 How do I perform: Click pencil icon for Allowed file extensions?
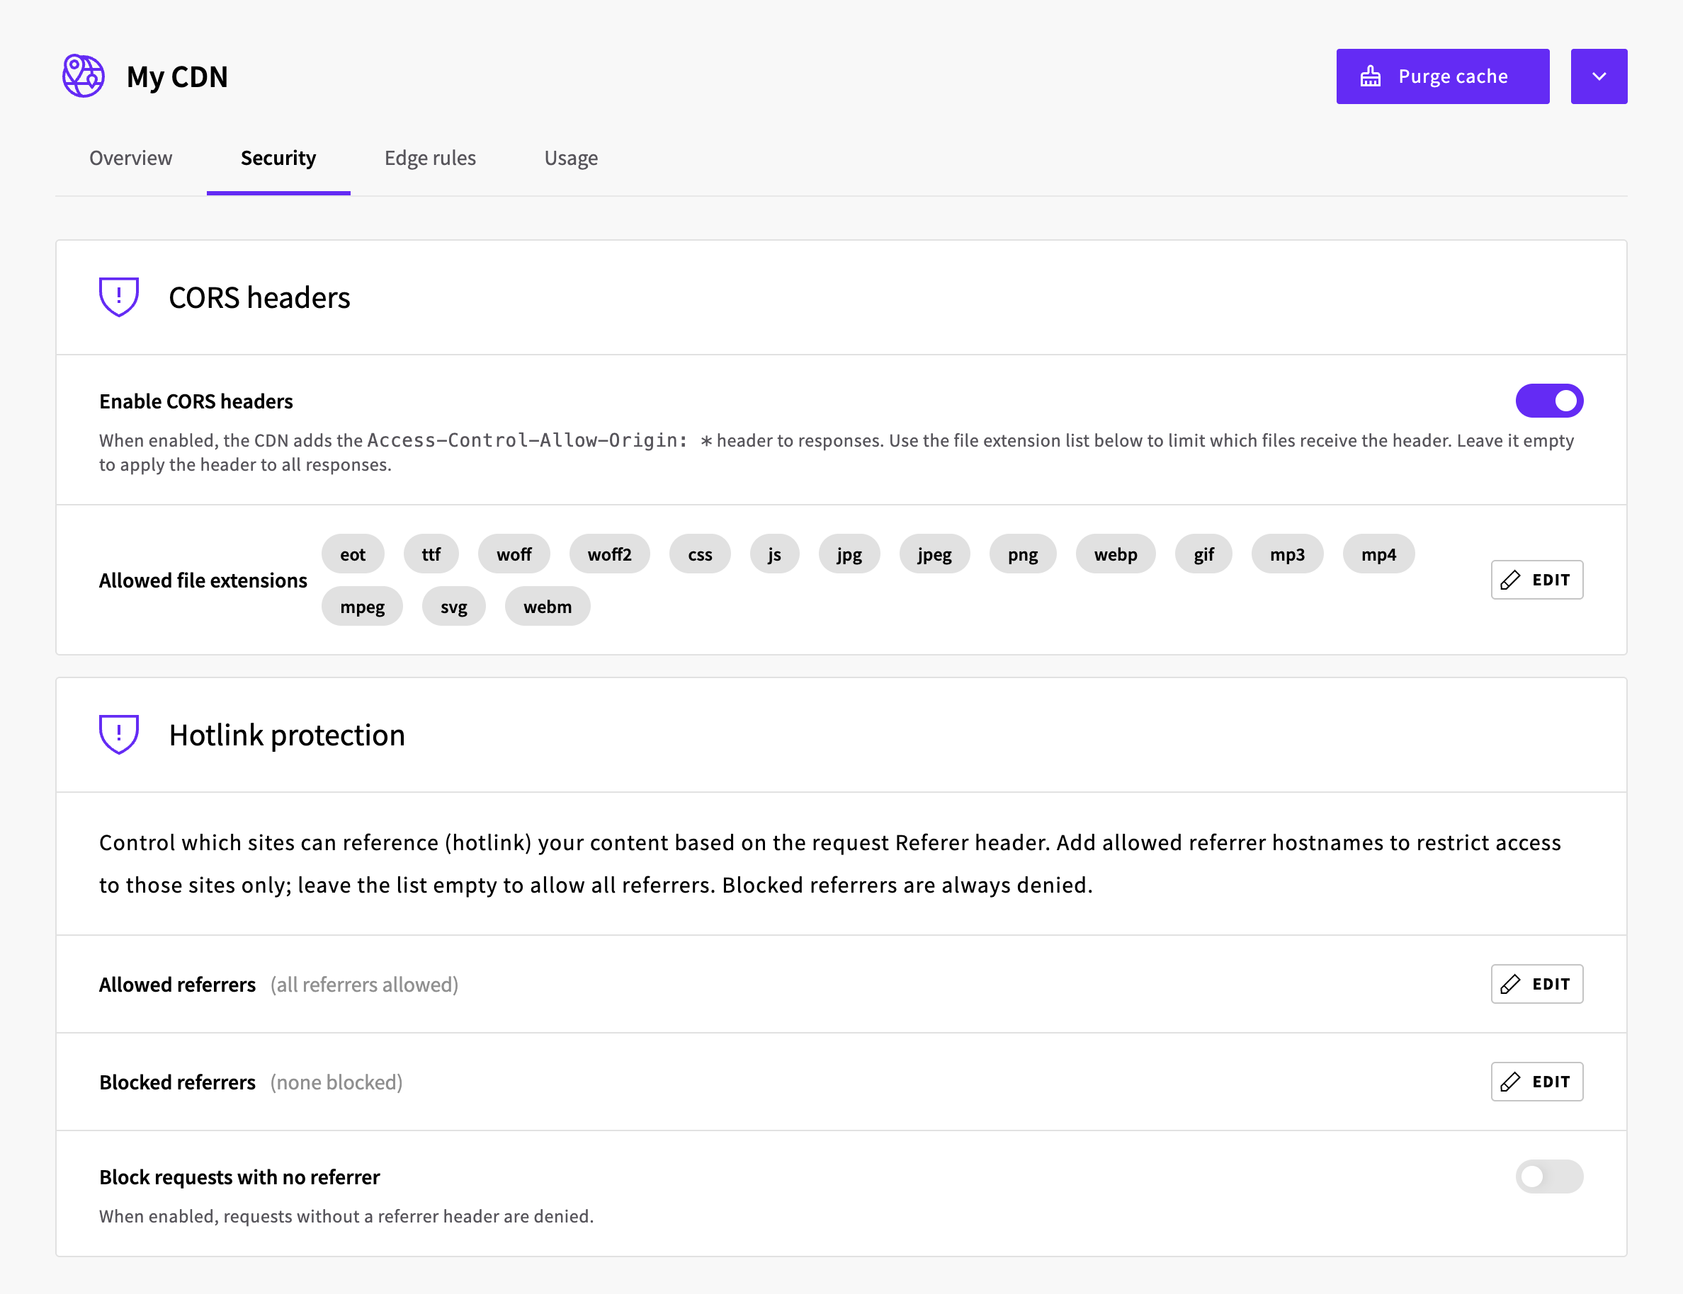pos(1510,580)
